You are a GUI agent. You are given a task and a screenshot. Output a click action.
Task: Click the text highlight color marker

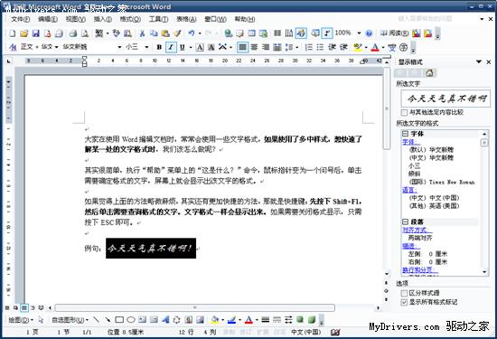click(x=358, y=47)
